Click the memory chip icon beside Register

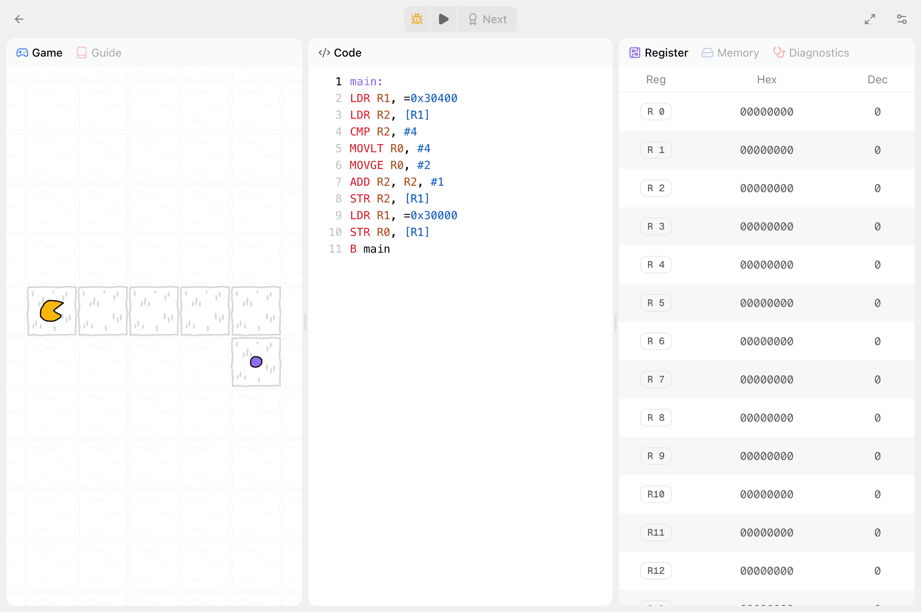click(635, 52)
